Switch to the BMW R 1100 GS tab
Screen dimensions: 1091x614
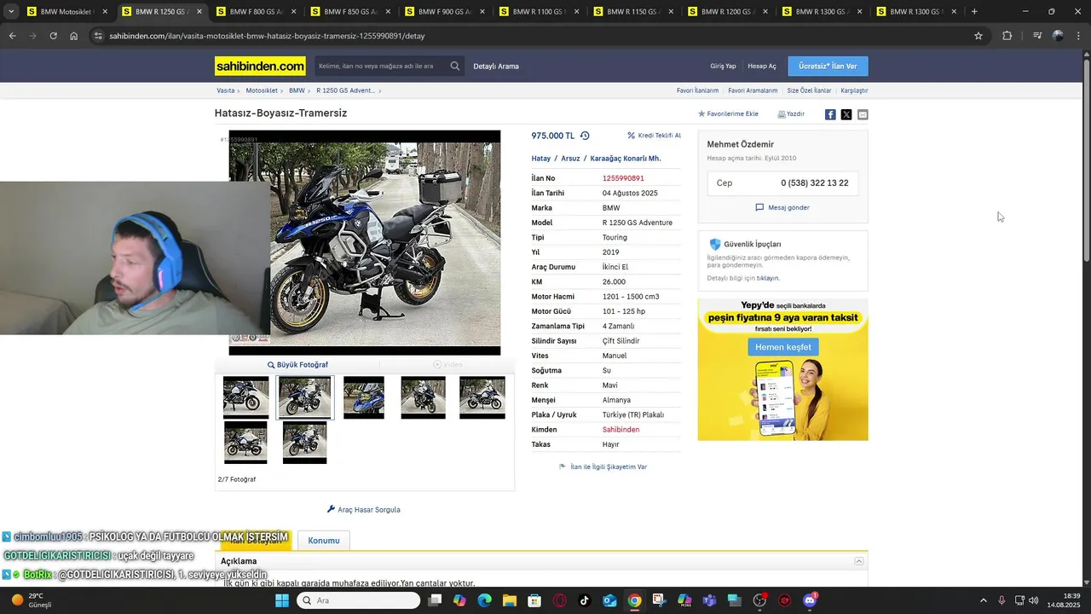click(x=539, y=12)
